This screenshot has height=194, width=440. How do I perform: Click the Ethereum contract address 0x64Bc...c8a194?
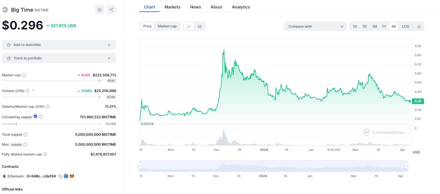pyautogui.click(x=41, y=176)
